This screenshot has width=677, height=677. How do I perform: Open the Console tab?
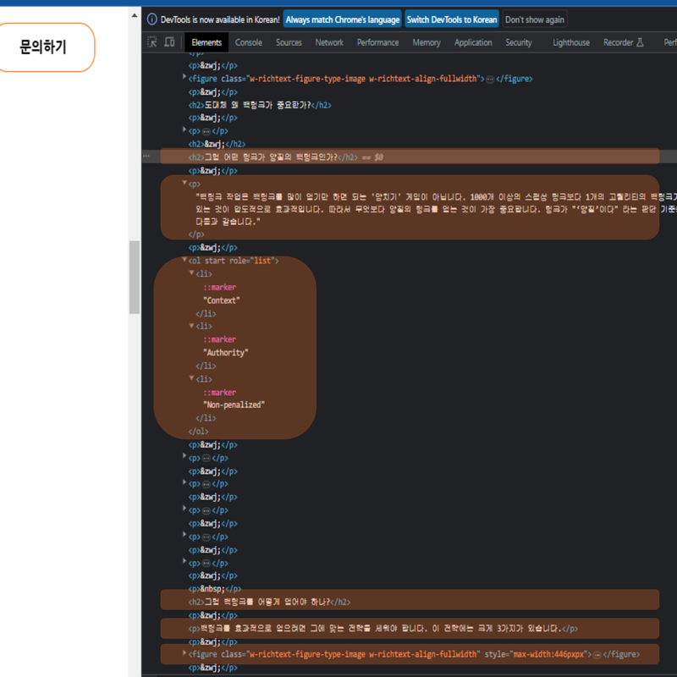249,42
